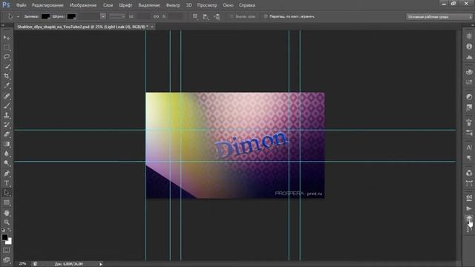Swap foreground and background colors

[x=10, y=230]
